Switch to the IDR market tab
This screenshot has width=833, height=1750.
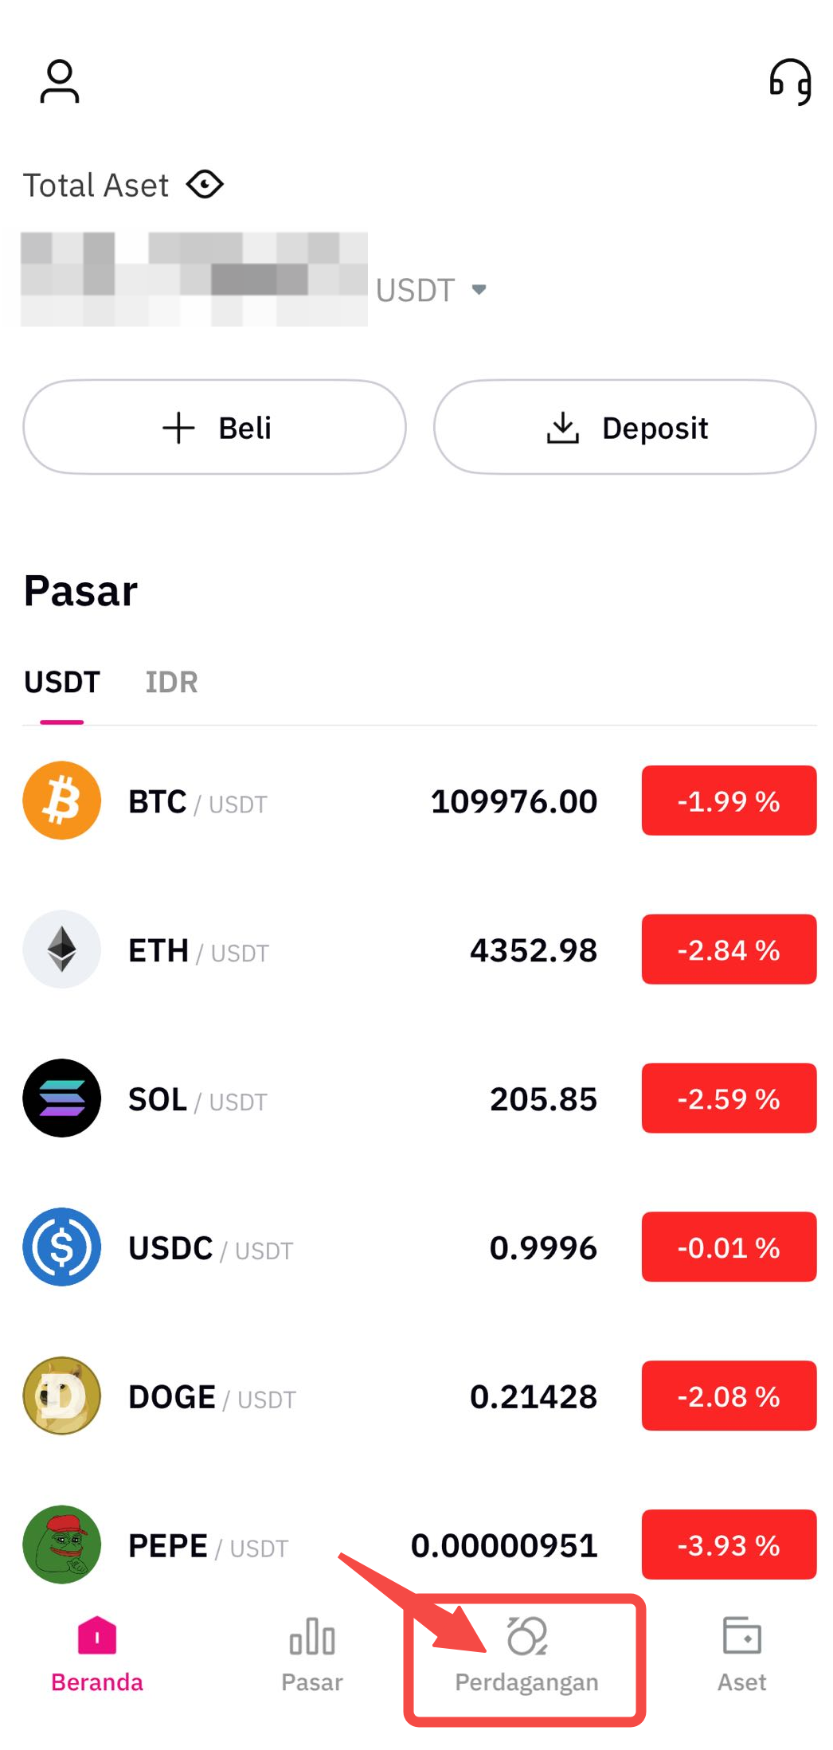coord(171,683)
